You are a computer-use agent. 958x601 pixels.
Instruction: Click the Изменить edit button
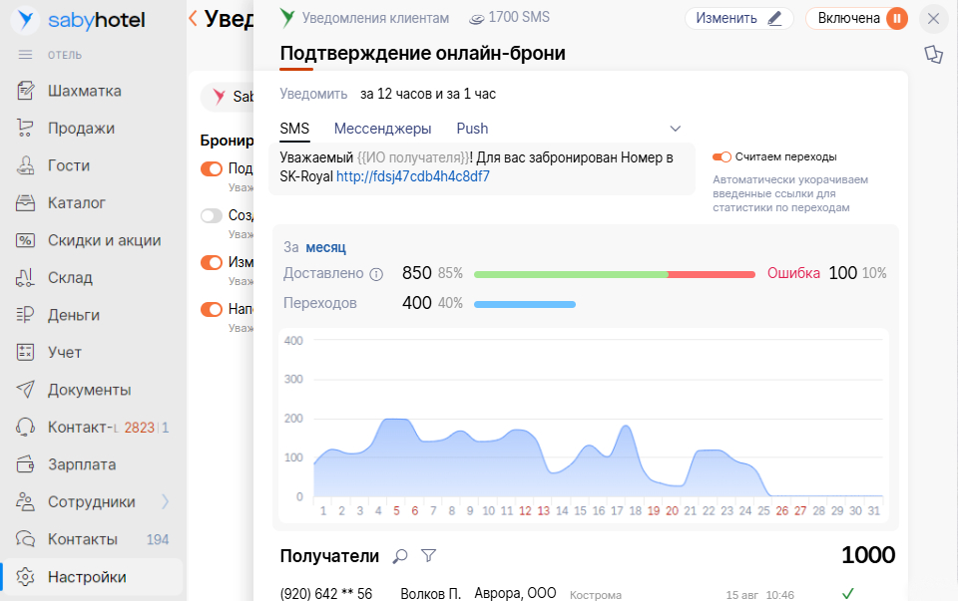pyautogui.click(x=738, y=18)
